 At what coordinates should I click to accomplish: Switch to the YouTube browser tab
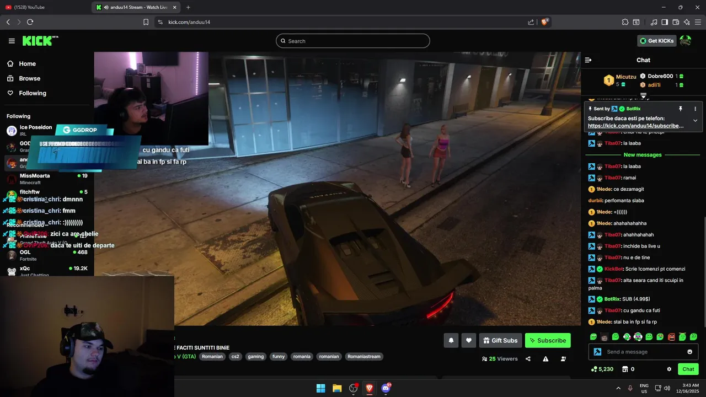[x=44, y=7]
